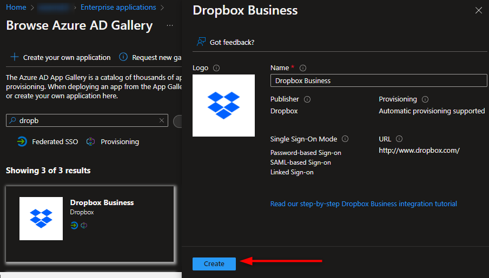Click Request new gallery app
The height and width of the screenshot is (278, 489).
(151, 57)
